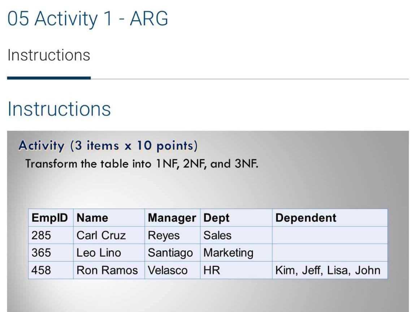Select the Activity slide image
416x312 pixels.
(x=208, y=221)
